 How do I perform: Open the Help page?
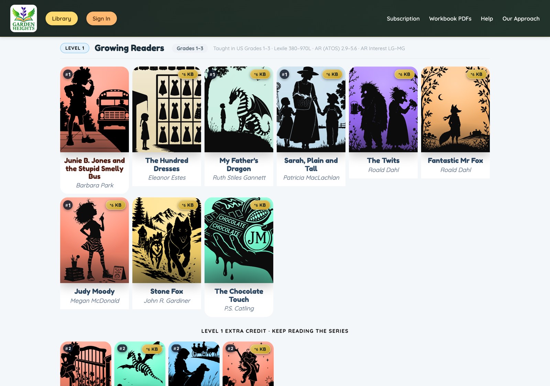point(487,19)
